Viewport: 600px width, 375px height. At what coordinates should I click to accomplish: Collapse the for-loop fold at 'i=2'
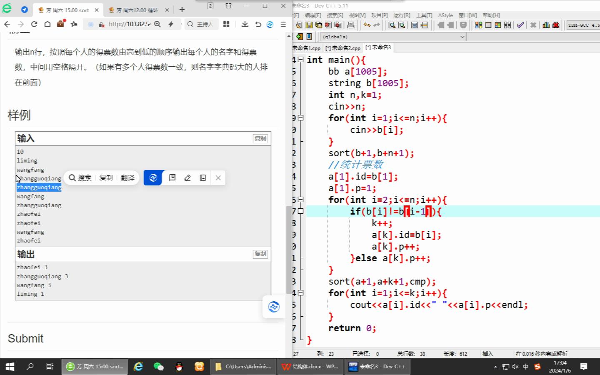tap(300, 200)
